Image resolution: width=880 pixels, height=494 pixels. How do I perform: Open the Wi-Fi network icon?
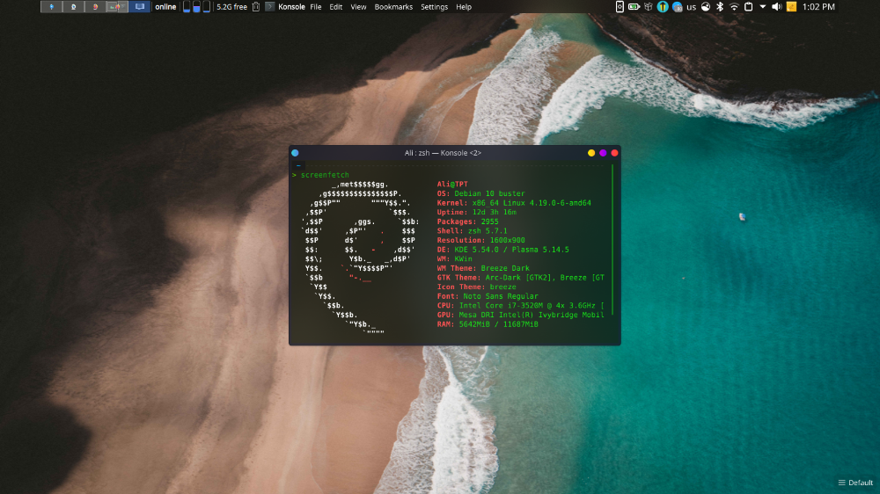coord(734,7)
